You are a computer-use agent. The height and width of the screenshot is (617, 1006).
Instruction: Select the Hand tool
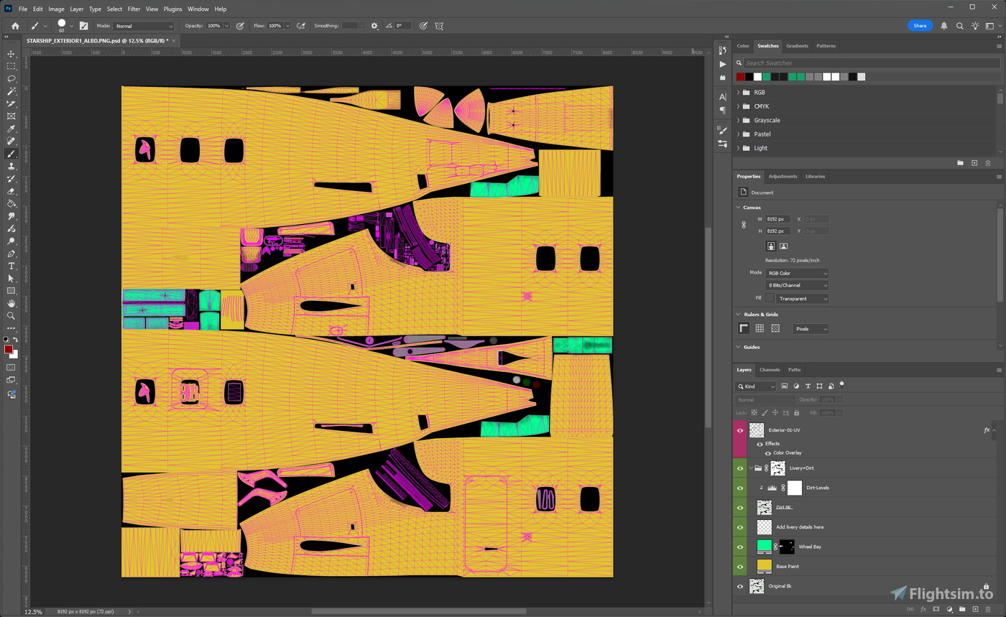point(11,303)
